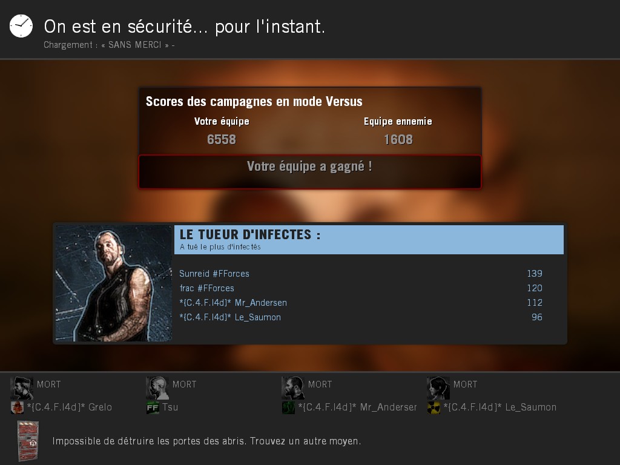The width and height of the screenshot is (620, 465).
Task: Open Grelo's Steam avatar icon
Action: pyautogui.click(x=17, y=407)
